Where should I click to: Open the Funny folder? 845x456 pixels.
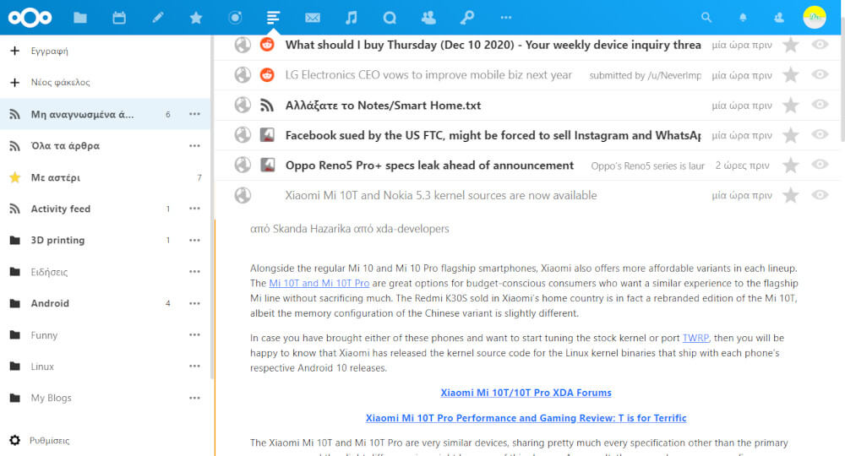pyautogui.click(x=44, y=335)
